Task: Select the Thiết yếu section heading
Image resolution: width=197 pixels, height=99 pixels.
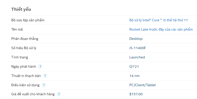Action: (21, 9)
